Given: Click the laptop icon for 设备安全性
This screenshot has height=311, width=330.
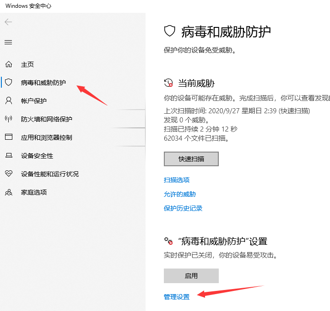Looking at the screenshot, I should pos(8,156).
